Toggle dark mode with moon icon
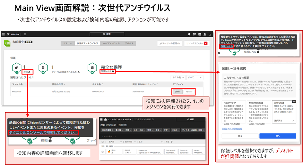 pyautogui.click(x=210, y=34)
